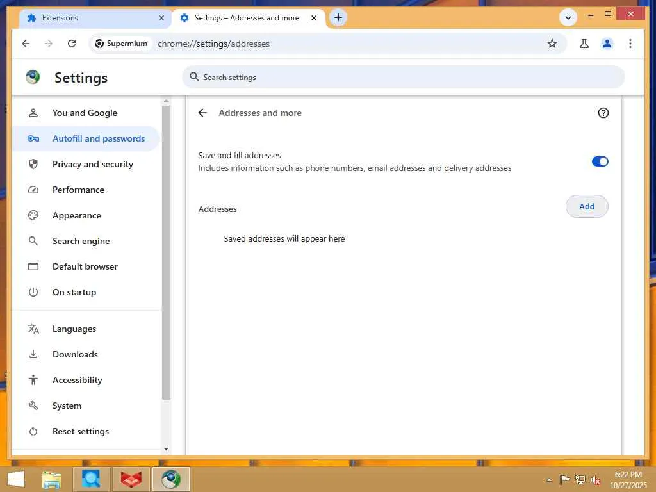Open the three-dot browser menu
The height and width of the screenshot is (492, 656).
pyautogui.click(x=630, y=44)
